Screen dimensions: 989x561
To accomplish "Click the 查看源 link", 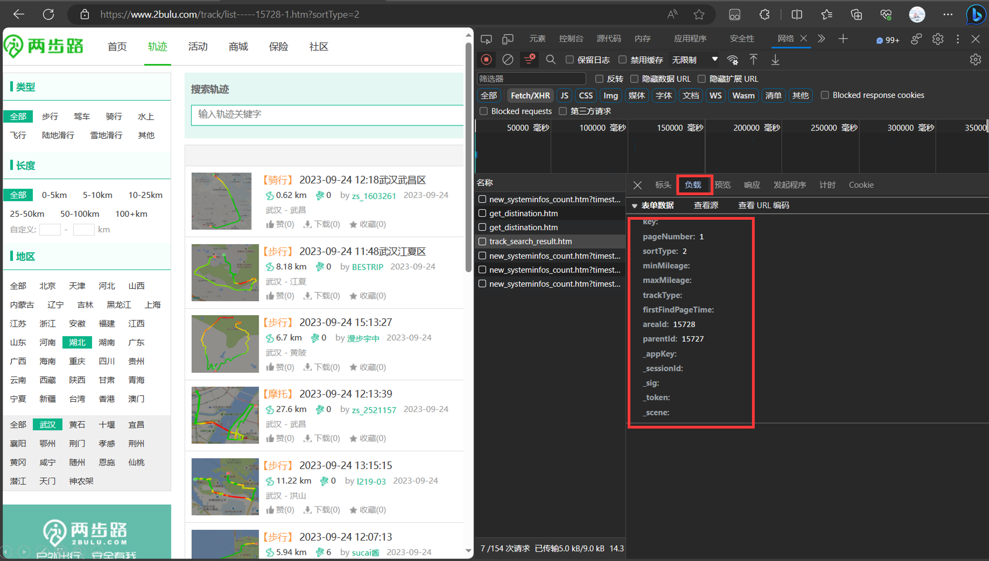I will [x=706, y=205].
